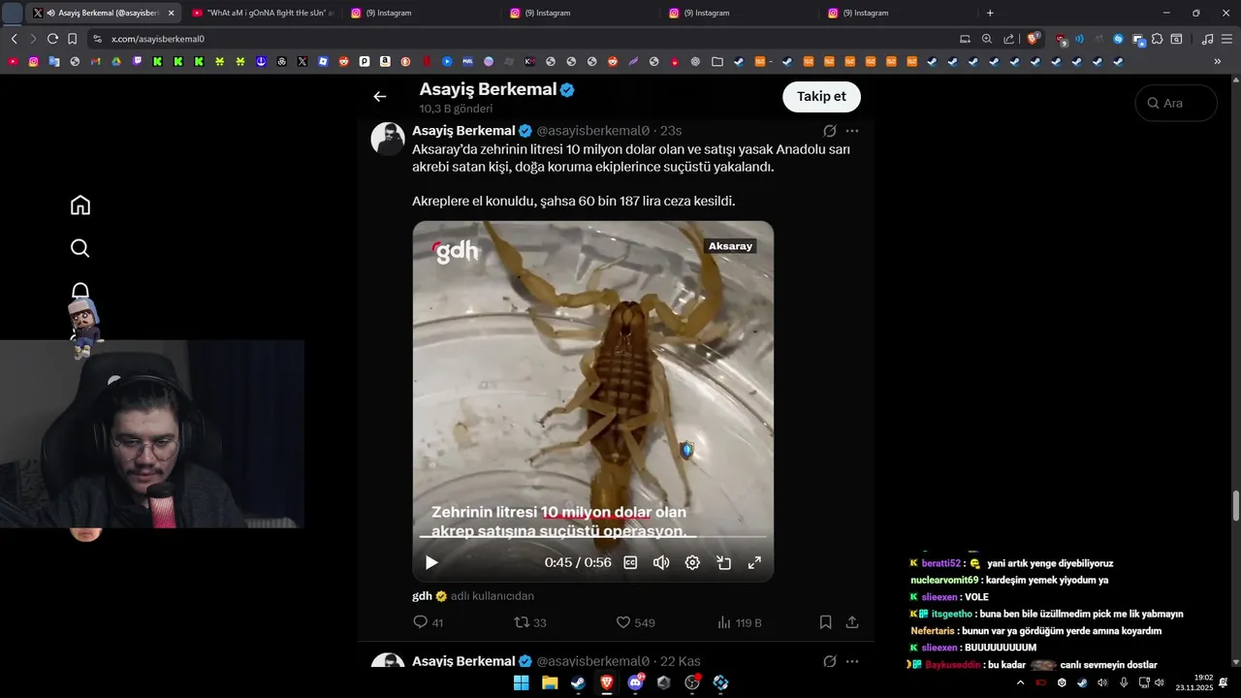
Task: Show more bookmarks with the chevron
Action: [x=1218, y=61]
